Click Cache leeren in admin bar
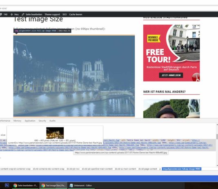Image resolution: width=218 pixels, height=189 pixels. (x=76, y=14)
